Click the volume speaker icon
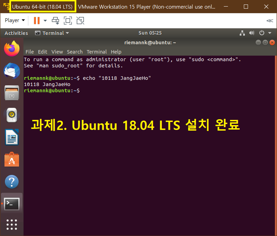 (x=252, y=33)
